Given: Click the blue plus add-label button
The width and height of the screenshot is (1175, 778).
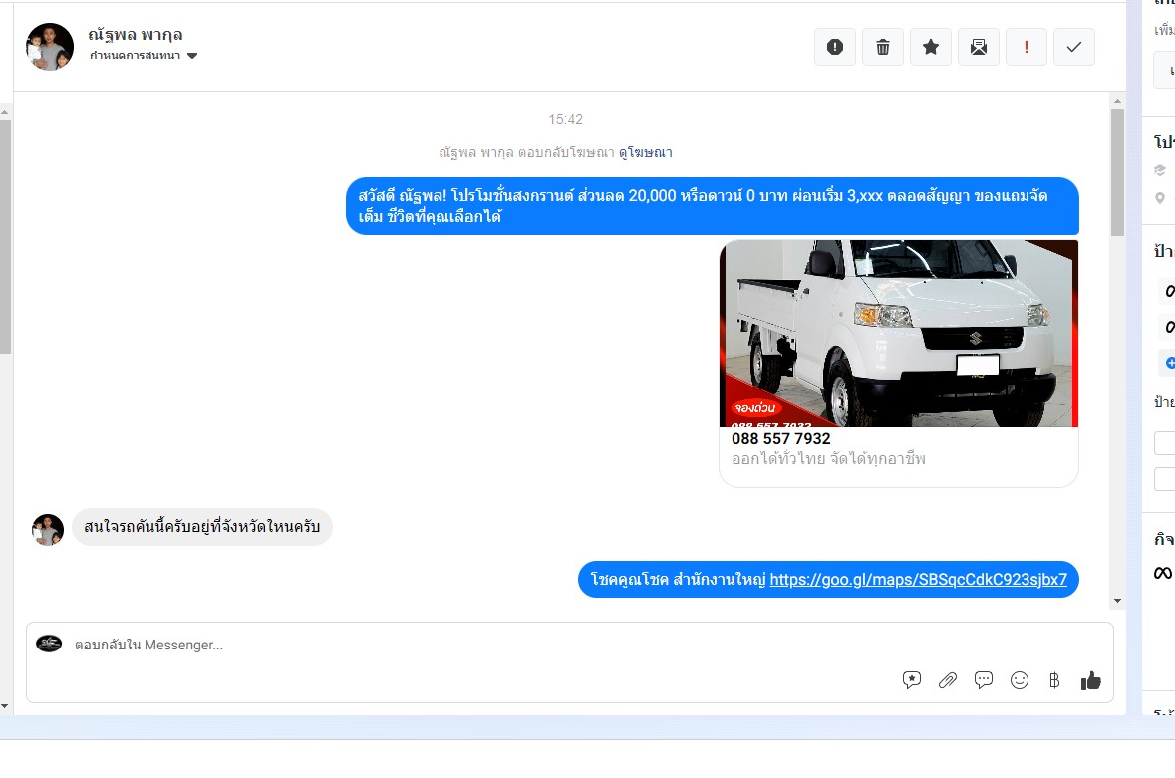Looking at the screenshot, I should (1170, 363).
